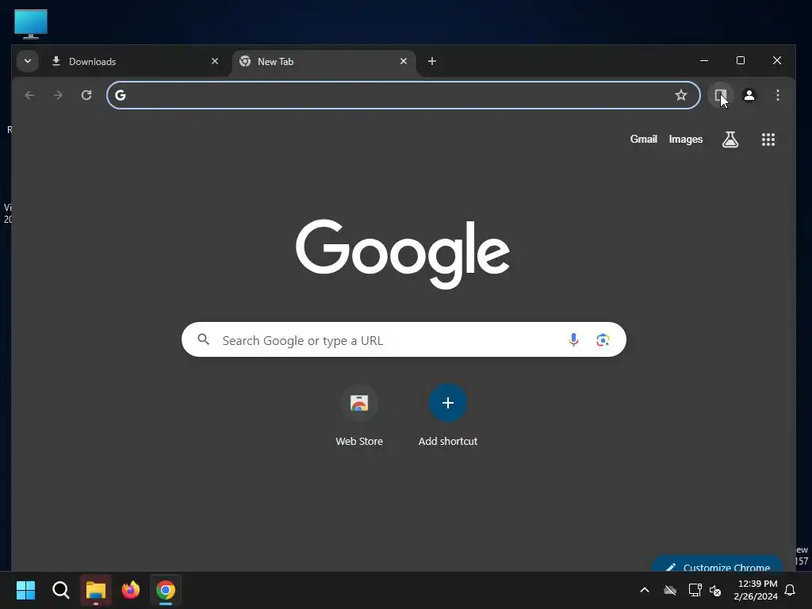This screenshot has height=609, width=812.
Task: Bookmark this tab with star icon
Action: click(681, 95)
